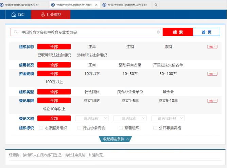Collapse the 组织状态 filter row
Image resolution: width=227 pixels, height=168 pixels.
pyautogui.click(x=212, y=47)
